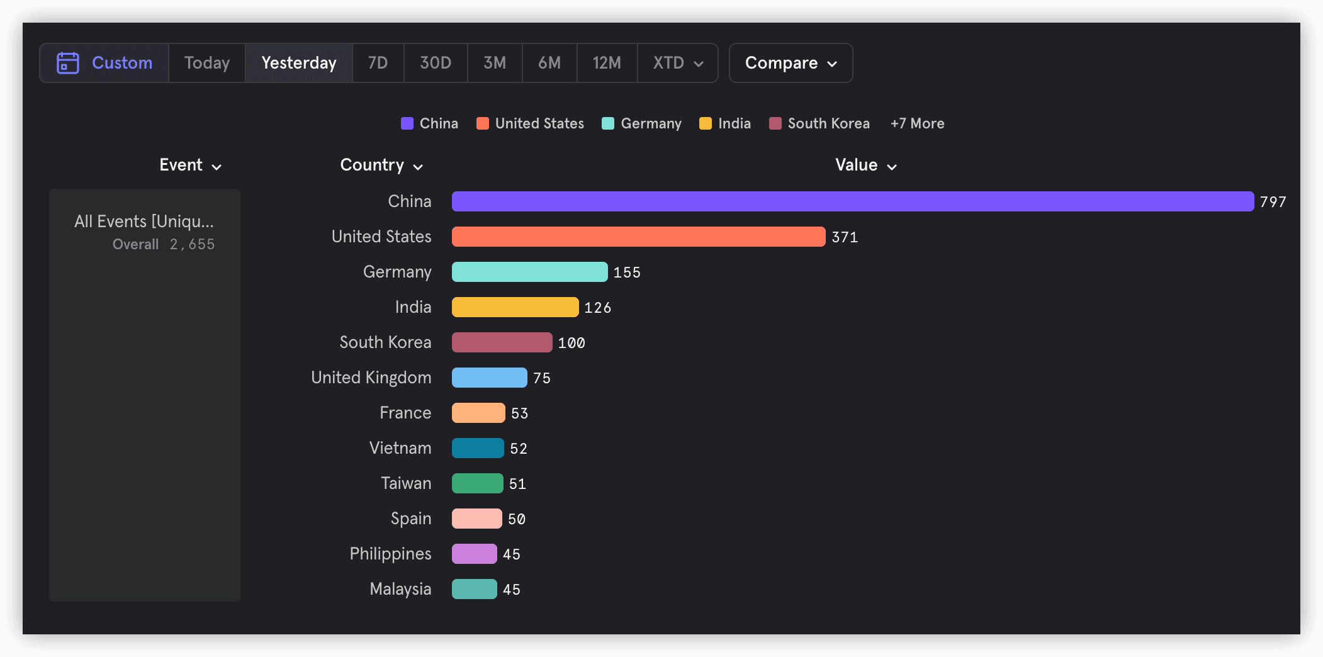The width and height of the screenshot is (1323, 657).
Task: Click the United Kingdom blue bar
Action: (x=489, y=378)
